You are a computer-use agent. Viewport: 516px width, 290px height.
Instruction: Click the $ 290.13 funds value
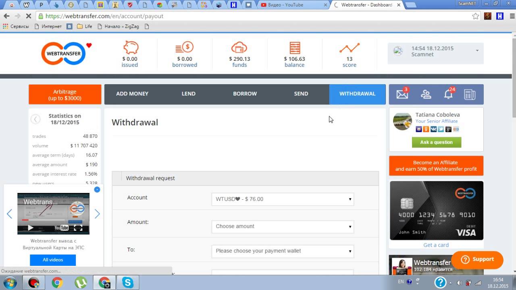point(239,59)
